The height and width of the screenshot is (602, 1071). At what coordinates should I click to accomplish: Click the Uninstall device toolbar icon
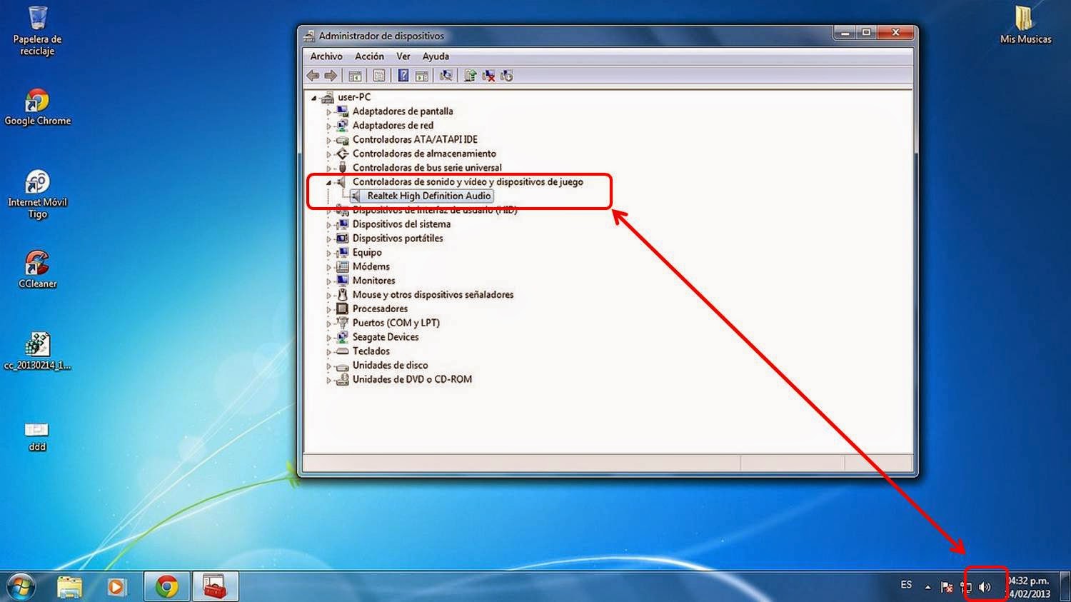click(x=488, y=74)
